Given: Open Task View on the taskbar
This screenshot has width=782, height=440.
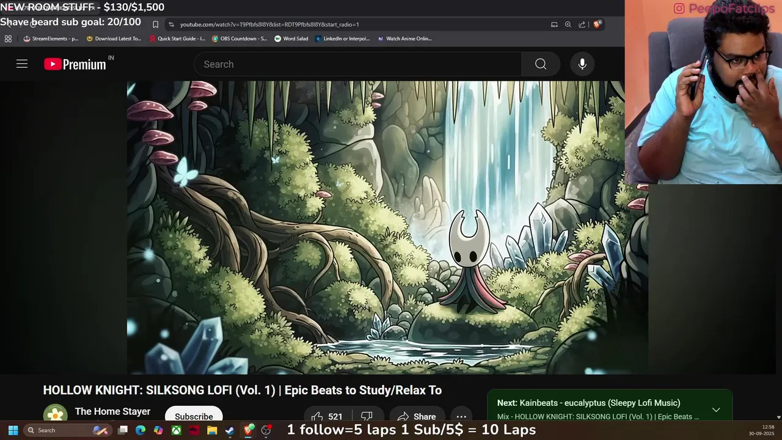Looking at the screenshot, I should [123, 430].
